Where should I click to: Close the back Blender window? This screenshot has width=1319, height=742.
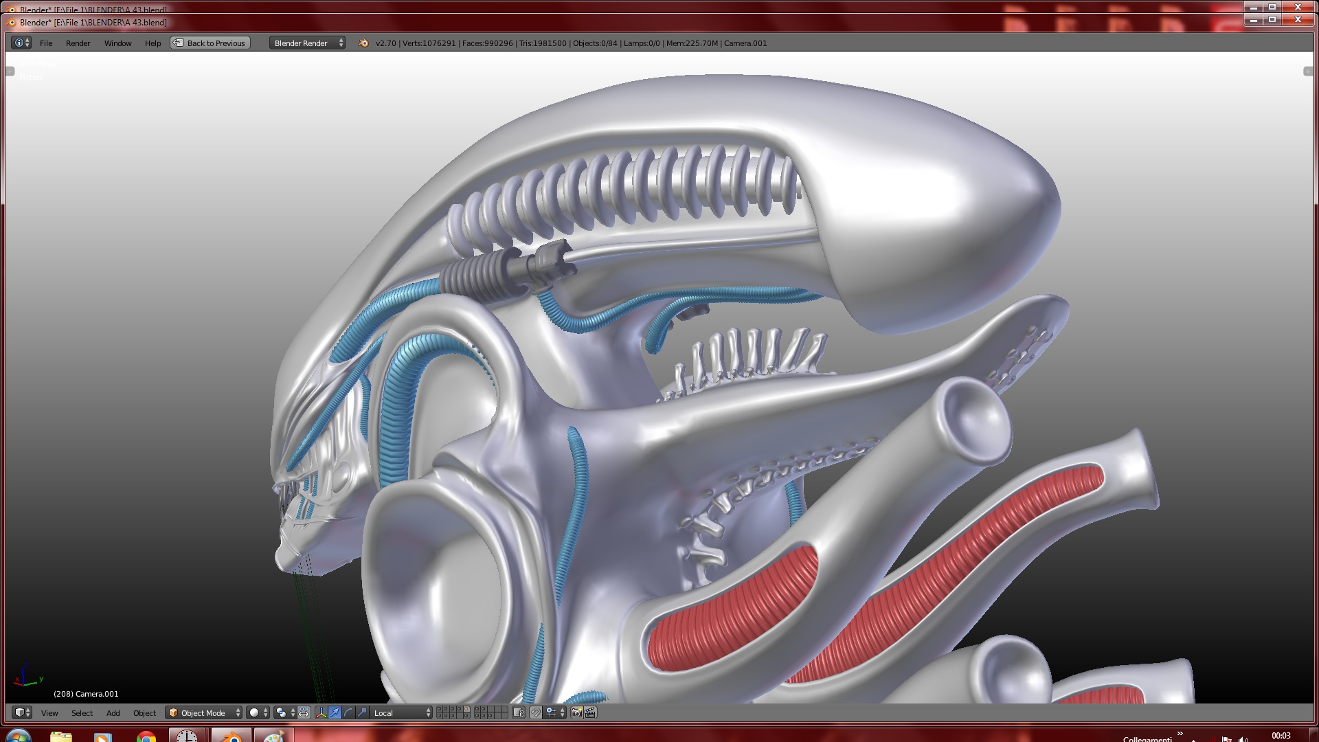1298,6
